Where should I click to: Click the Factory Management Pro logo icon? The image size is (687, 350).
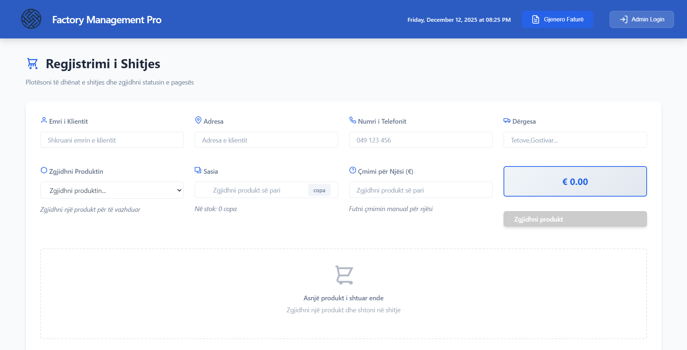(x=32, y=19)
